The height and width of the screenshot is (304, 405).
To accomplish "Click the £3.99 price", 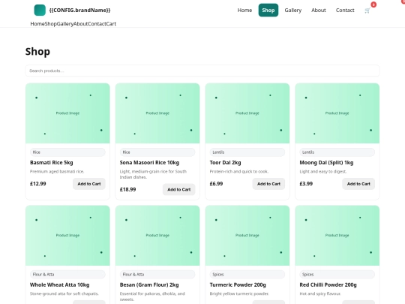I will tap(306, 184).
